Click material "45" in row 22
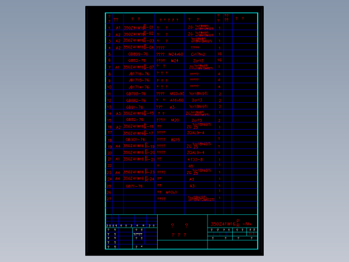The width and height of the screenshot is (349, 262). coord(191,166)
